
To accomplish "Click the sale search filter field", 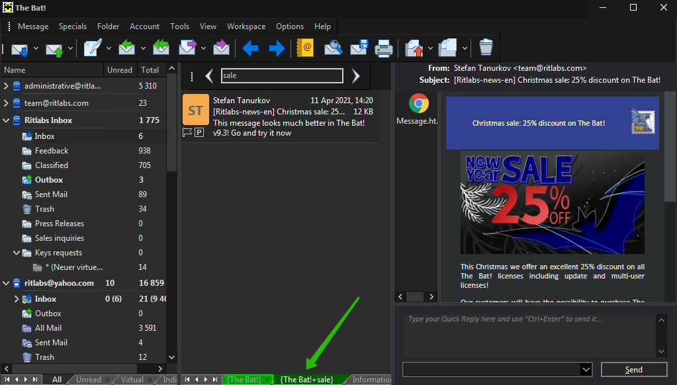I will click(x=282, y=75).
